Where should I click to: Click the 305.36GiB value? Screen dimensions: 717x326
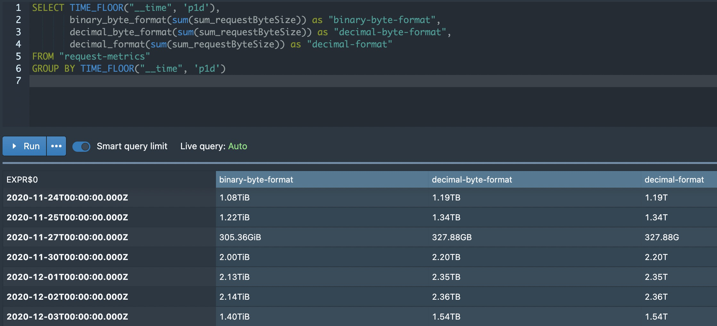(x=240, y=237)
